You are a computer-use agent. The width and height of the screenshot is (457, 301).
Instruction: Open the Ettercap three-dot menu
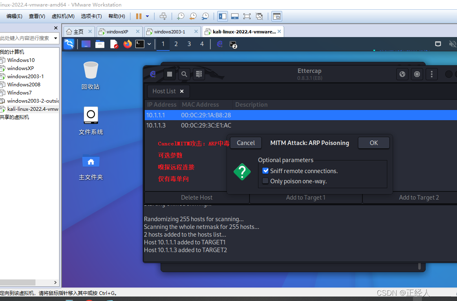coord(432,74)
